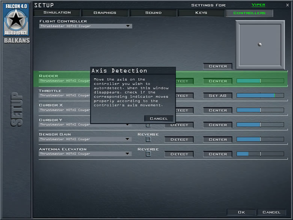This screenshot has height=220, width=293.
Task: Go to the Sound tab
Action: click(153, 13)
